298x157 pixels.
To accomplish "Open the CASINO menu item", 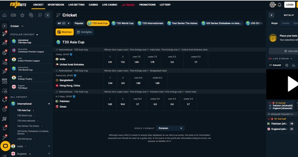I will 93,5.
